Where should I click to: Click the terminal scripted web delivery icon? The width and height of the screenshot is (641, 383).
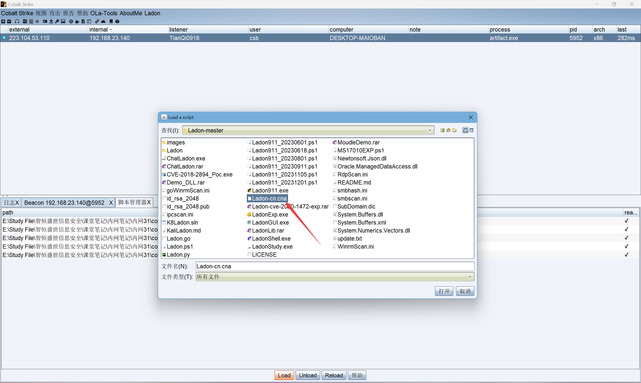pos(89,22)
